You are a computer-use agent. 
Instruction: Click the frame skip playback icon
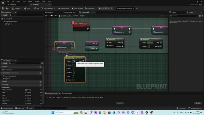click(x=103, y=8)
